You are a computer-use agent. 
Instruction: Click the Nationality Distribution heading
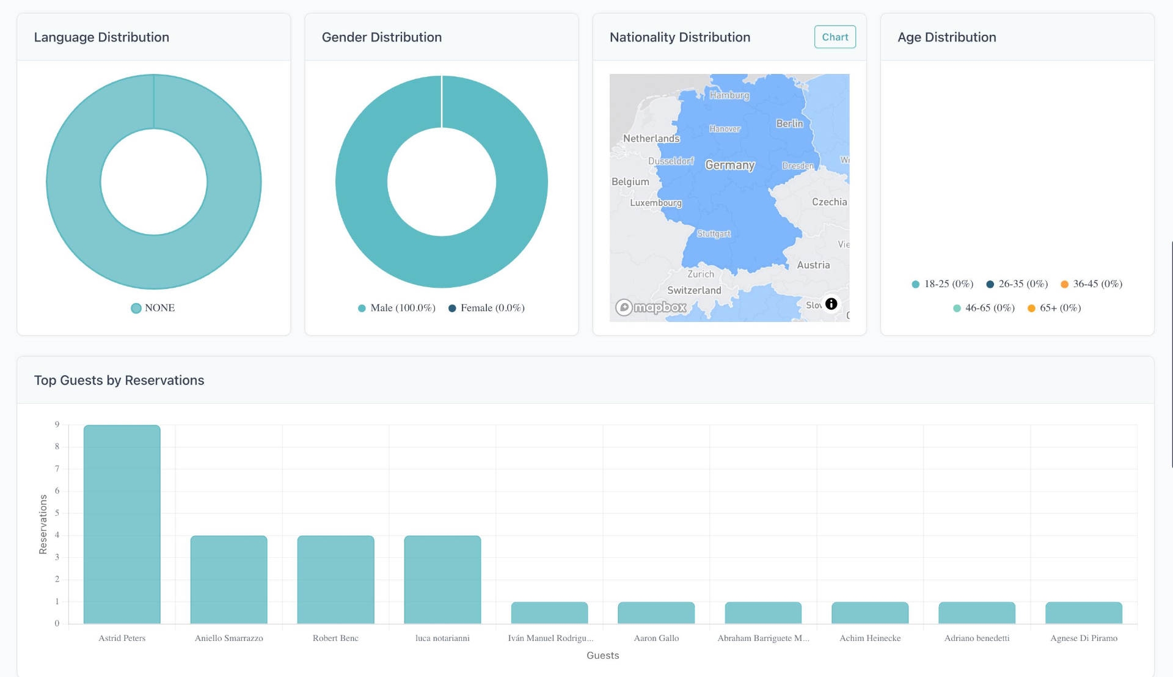pyautogui.click(x=680, y=37)
